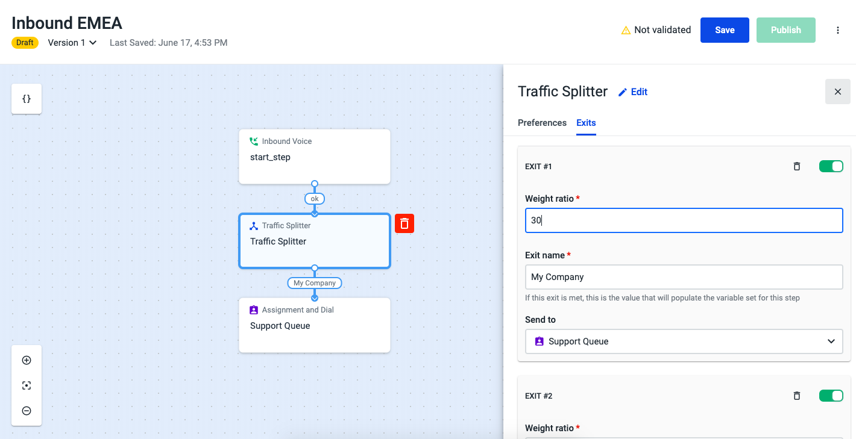Close the Traffic Splitter panel
Screen dimensions: 856x439
[x=838, y=92]
